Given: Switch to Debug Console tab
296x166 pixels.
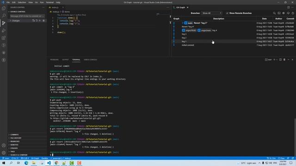Looking at the screenshot, I should [91, 59].
